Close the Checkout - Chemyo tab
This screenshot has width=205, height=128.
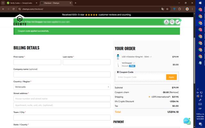(70, 3)
